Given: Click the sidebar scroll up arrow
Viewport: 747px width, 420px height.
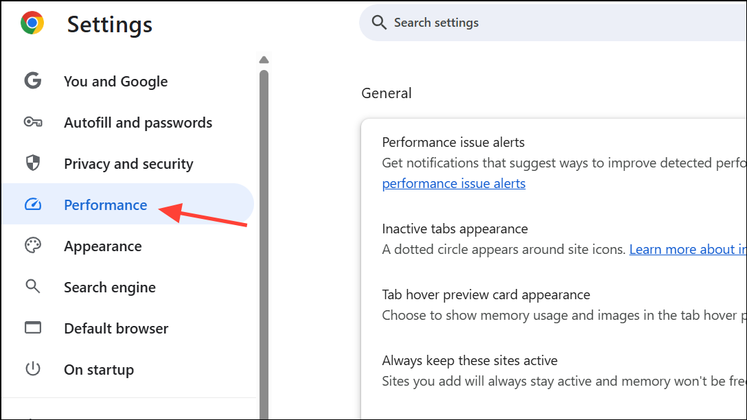Looking at the screenshot, I should click(264, 60).
